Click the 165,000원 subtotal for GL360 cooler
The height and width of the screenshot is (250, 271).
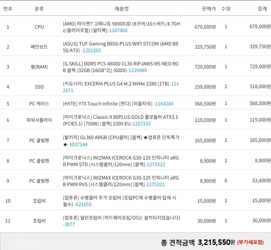coord(260,140)
